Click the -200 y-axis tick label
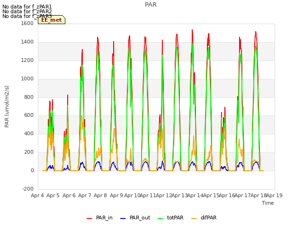Viewport: 303px width, 227px height. point(28,189)
